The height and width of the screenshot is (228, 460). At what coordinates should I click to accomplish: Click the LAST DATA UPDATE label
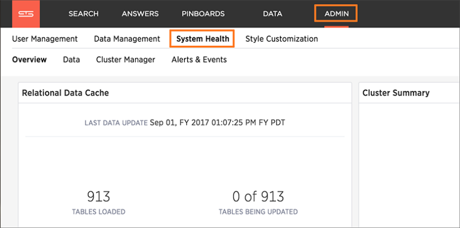(x=116, y=123)
